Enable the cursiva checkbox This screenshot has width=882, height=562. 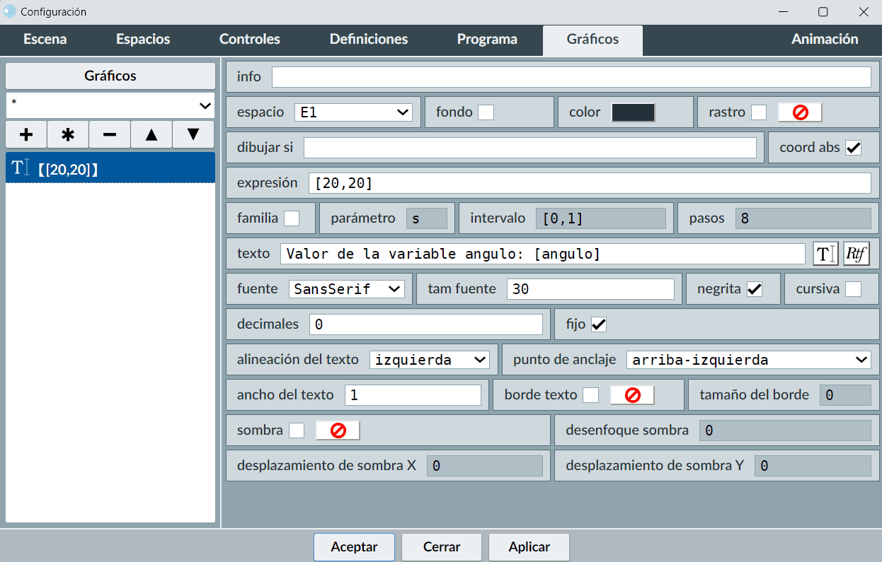[x=854, y=289]
